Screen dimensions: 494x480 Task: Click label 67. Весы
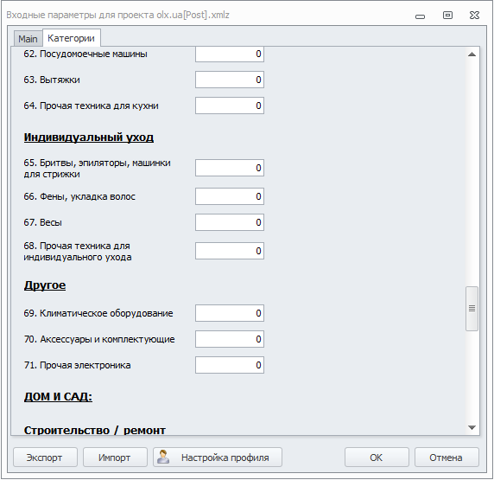42,222
